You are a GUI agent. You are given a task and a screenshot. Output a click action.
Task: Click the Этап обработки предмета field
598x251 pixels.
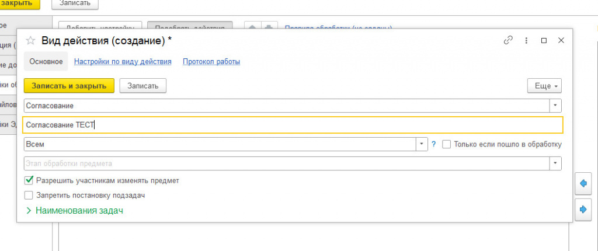tap(286, 163)
